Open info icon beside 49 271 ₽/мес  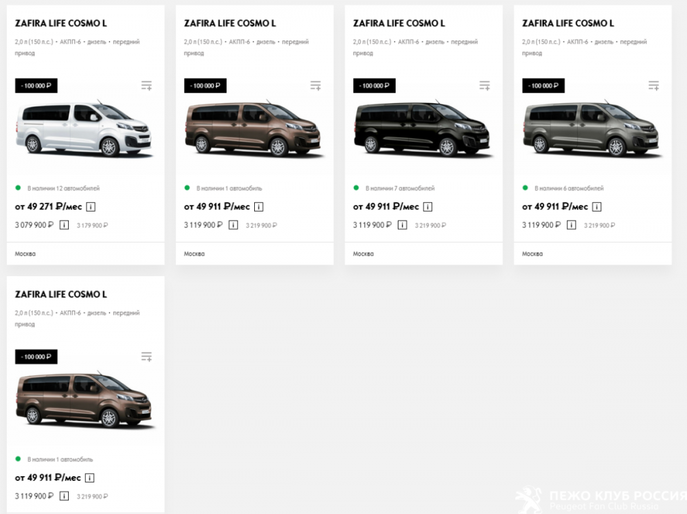tap(90, 207)
